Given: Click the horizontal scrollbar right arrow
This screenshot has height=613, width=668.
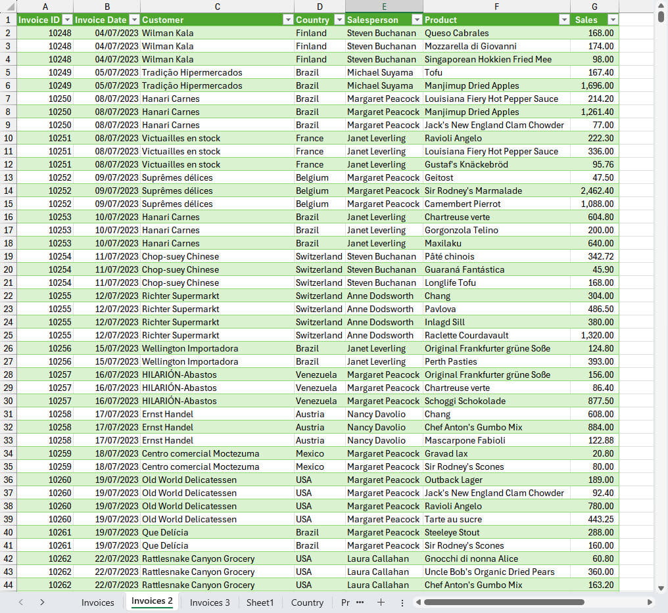Looking at the screenshot, I should pos(650,602).
